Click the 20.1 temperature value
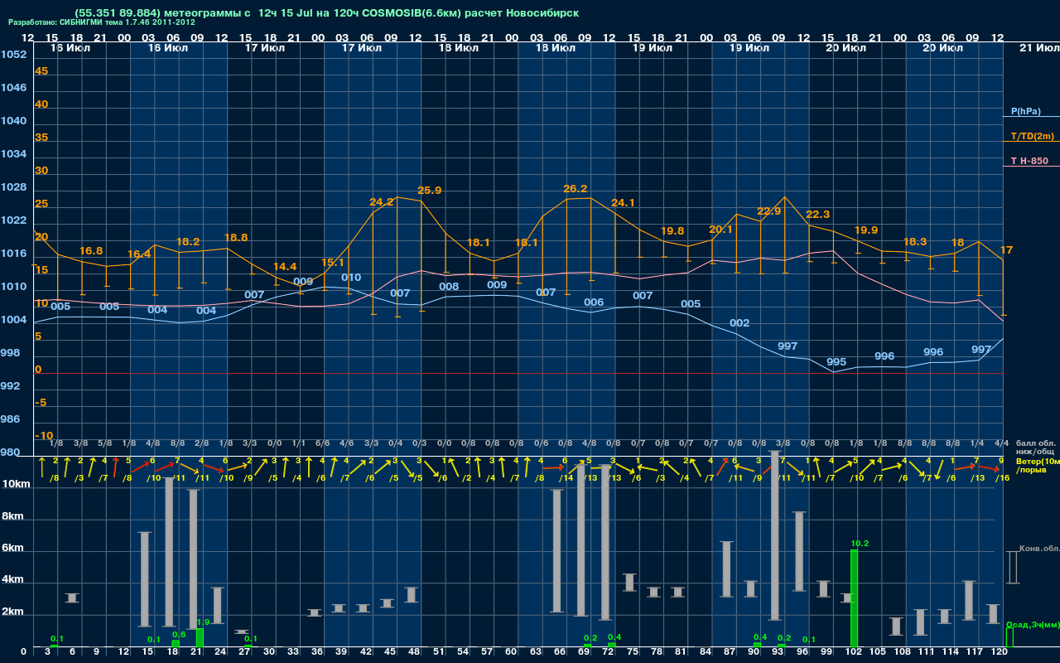Image resolution: width=1060 pixels, height=663 pixels. coord(721,230)
